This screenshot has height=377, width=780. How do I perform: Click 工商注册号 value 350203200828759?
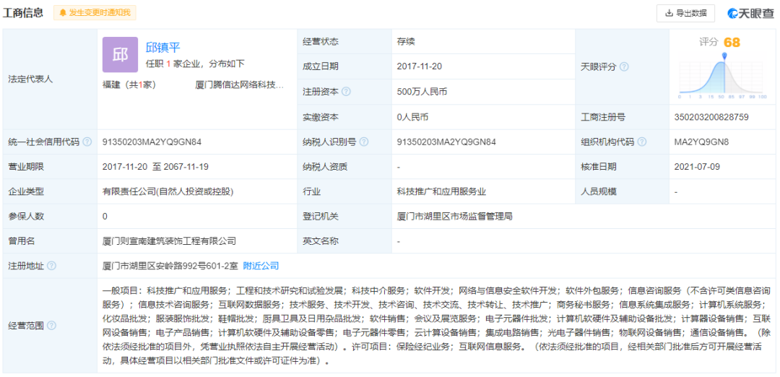[x=711, y=118]
